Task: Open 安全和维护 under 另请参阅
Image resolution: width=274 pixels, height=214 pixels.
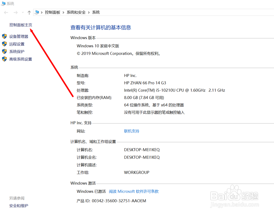Action: point(18,206)
